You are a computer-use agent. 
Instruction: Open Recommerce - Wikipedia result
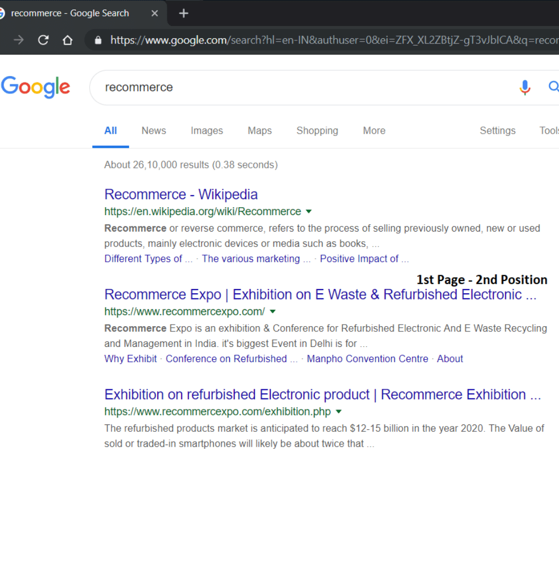pyautogui.click(x=181, y=194)
